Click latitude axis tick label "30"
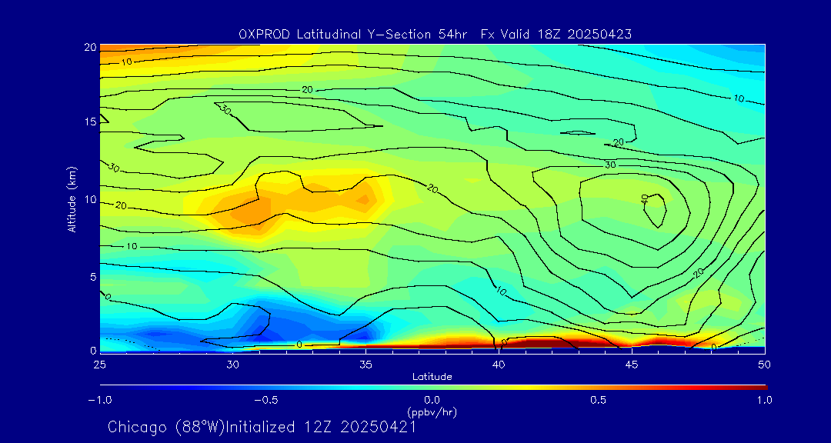Screen dimensions: 831x443 coord(232,365)
